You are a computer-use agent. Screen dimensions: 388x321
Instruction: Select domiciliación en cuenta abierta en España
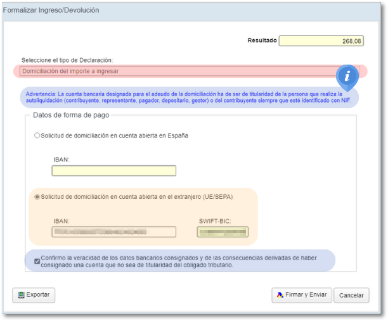[x=37, y=135]
